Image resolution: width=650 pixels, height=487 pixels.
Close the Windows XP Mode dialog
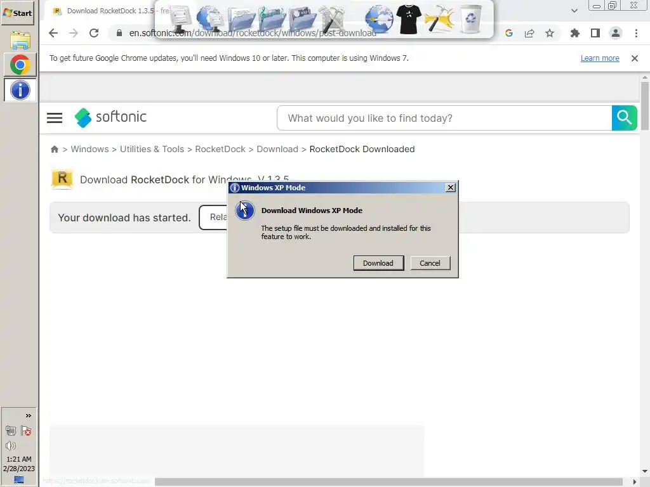[x=451, y=188]
